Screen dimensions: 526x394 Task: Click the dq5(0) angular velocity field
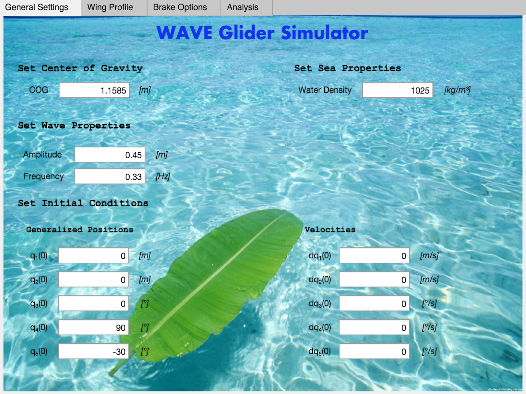pyautogui.click(x=374, y=352)
